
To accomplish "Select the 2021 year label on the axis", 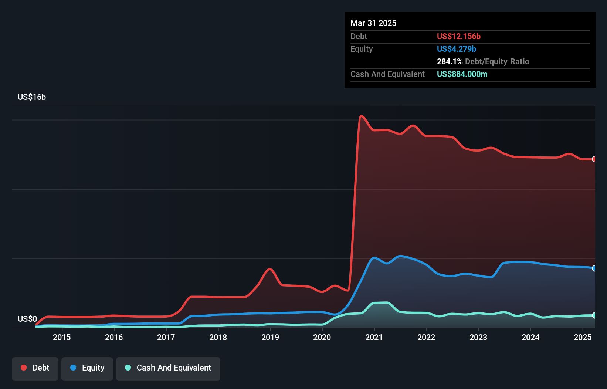I will 374,337.
